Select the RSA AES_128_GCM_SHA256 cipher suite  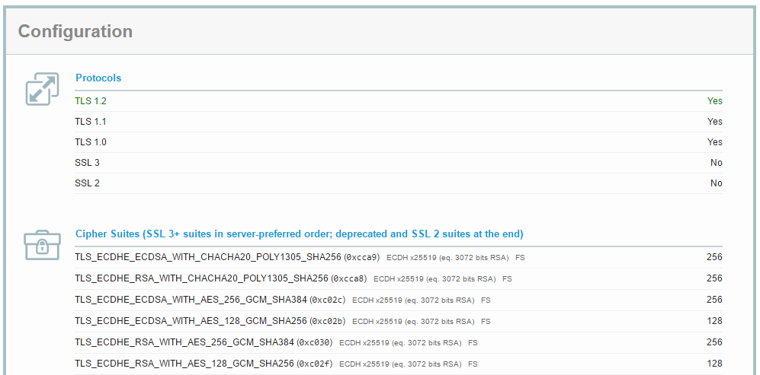click(204, 364)
